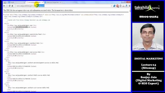This screenshot has width=165, height=93.
Task: Click the gray round extension icon
Action: click(120, 6)
